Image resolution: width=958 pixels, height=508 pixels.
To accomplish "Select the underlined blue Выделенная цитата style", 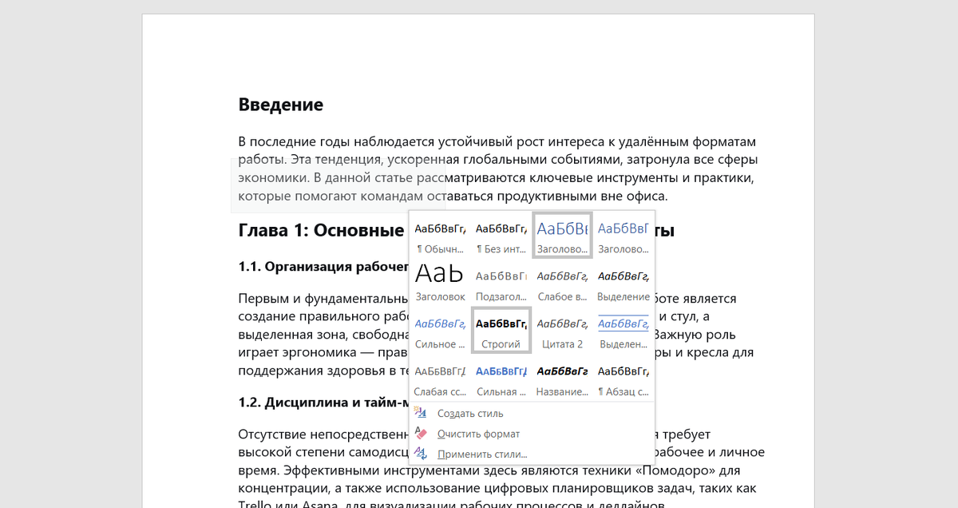I will click(x=623, y=331).
